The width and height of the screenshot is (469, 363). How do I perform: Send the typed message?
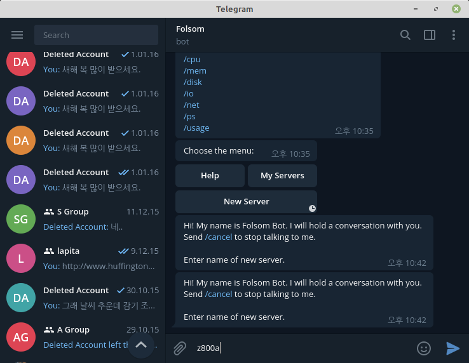[x=452, y=348]
